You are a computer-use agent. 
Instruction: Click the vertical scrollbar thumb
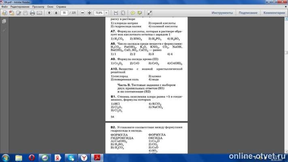tap(286, 53)
